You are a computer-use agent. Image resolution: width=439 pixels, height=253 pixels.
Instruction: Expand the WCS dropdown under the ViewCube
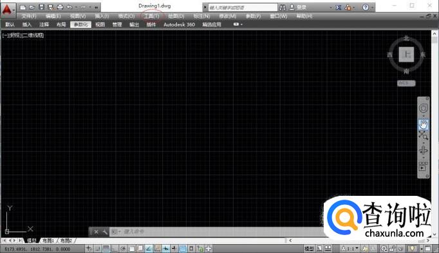406,83
